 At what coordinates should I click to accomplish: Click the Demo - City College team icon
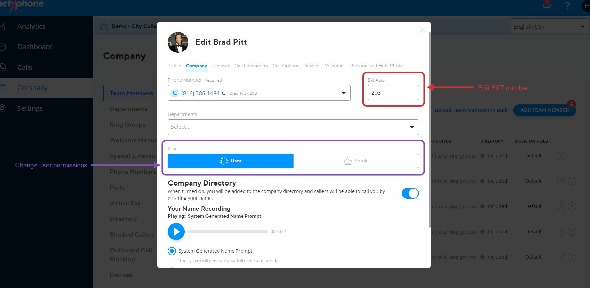coord(104,26)
